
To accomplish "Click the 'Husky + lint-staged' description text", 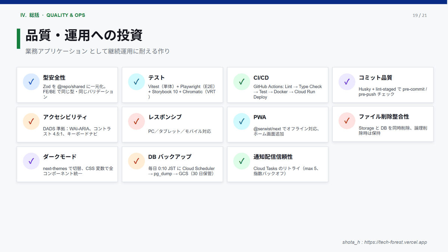I will click(x=392, y=91).
